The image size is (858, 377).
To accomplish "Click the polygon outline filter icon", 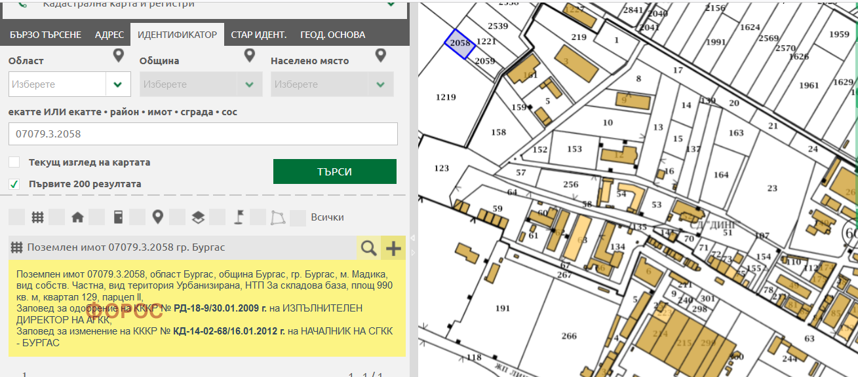I will (279, 217).
